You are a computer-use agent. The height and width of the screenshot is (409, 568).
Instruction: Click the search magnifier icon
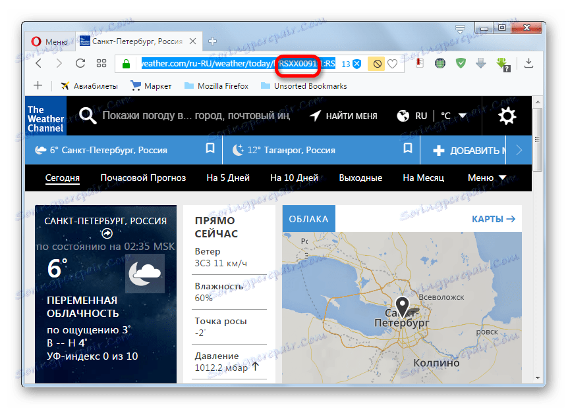pos(88,116)
